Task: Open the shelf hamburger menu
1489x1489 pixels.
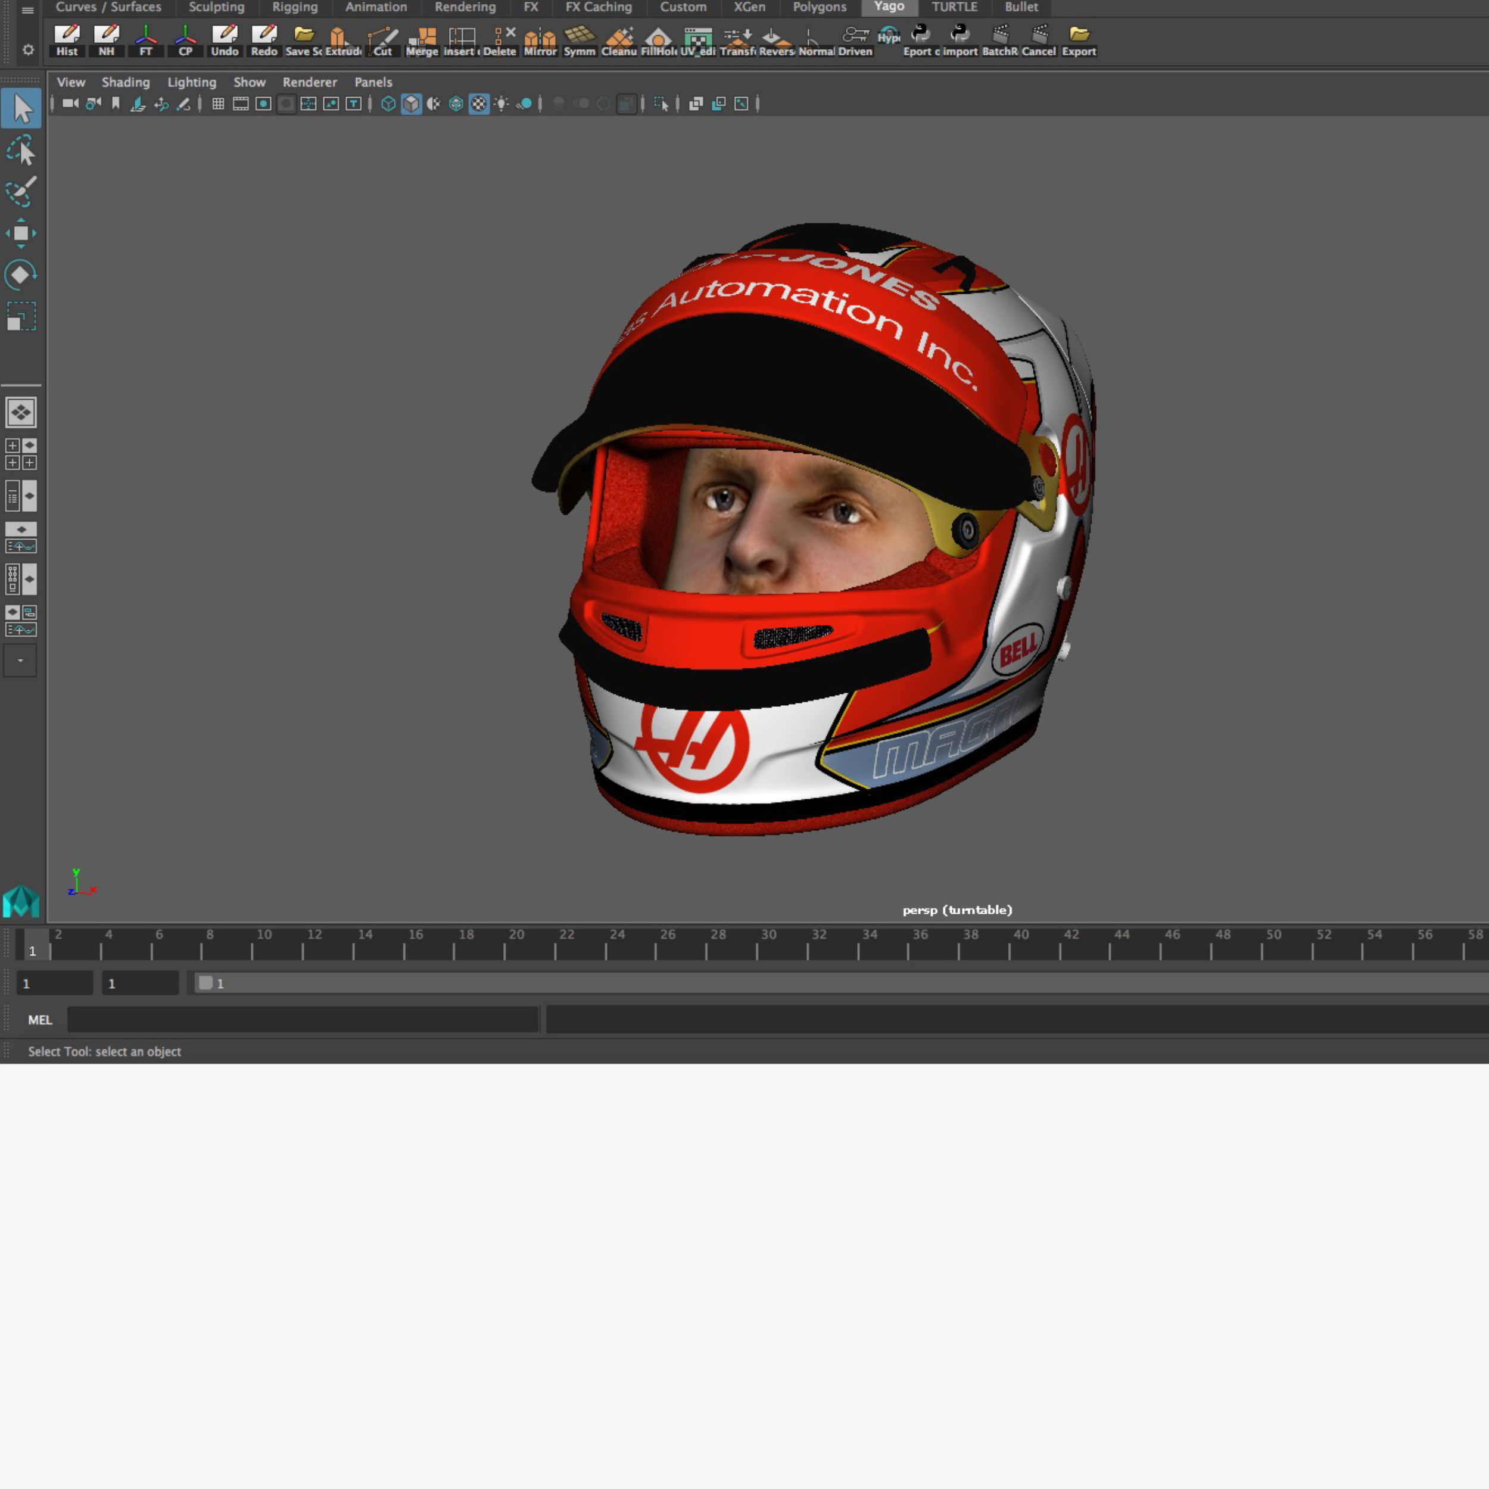Action: tap(28, 10)
